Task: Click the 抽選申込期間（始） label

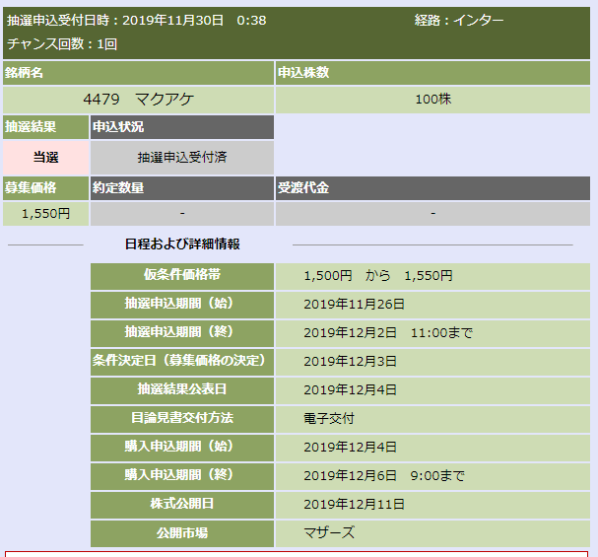Action: (x=182, y=305)
